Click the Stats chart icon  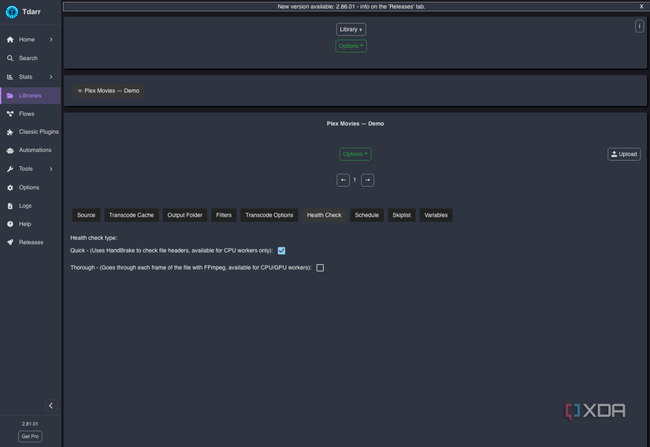[10, 76]
